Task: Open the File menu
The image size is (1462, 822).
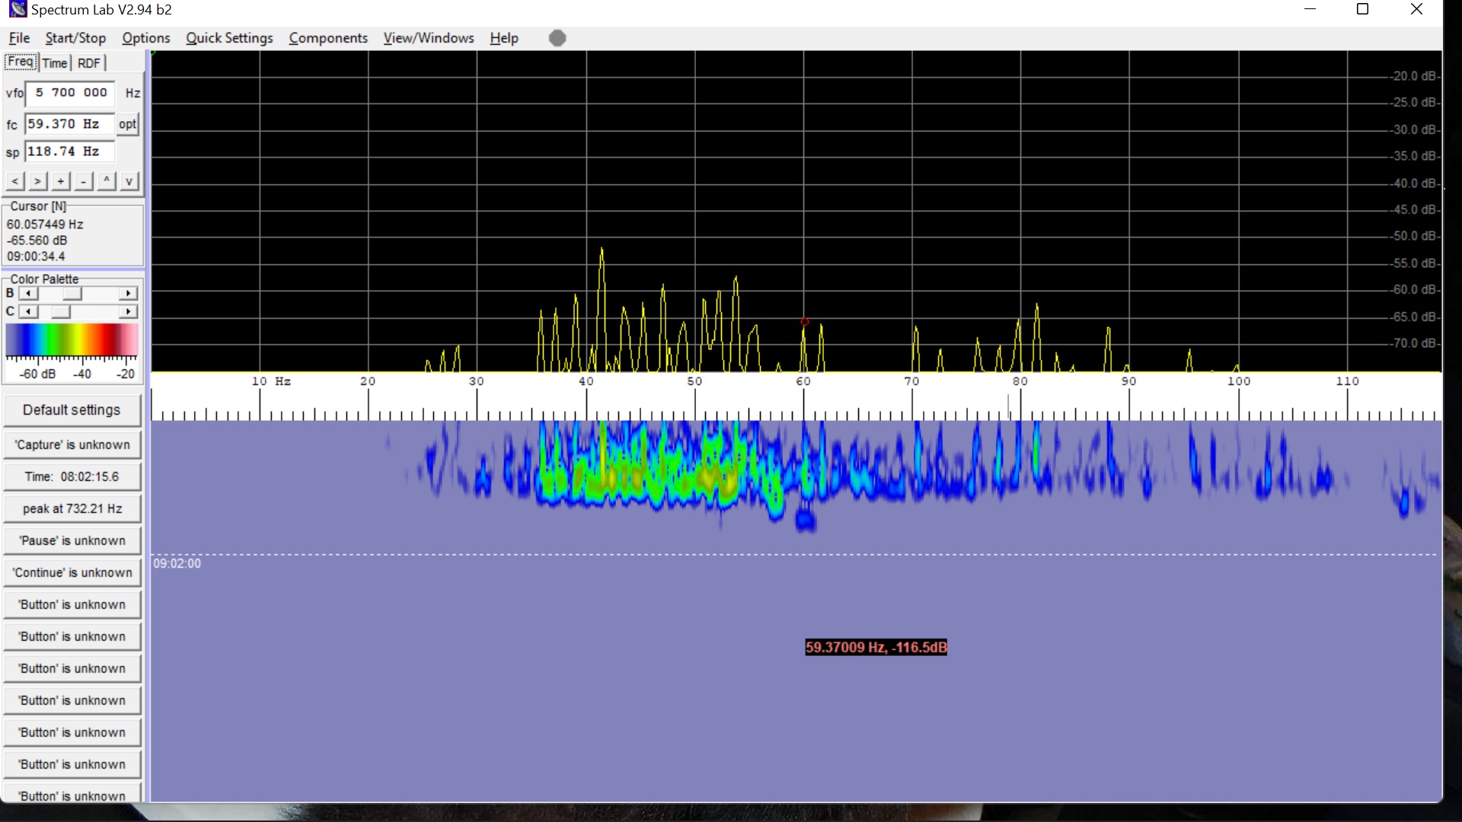Action: pyautogui.click(x=19, y=38)
